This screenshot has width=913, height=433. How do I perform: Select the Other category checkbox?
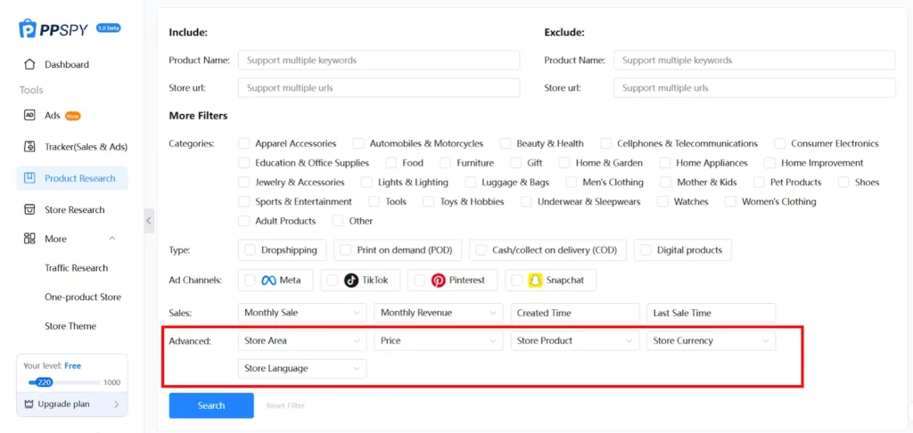tap(338, 221)
